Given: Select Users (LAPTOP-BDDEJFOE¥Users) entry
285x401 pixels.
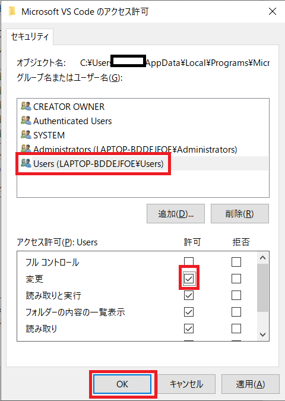Looking at the screenshot, I should pos(143,164).
